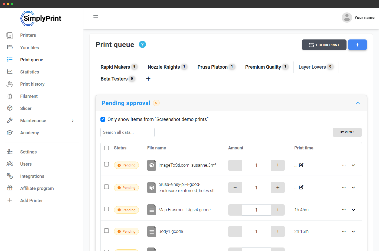
Task: Increase amount for prusa-einsy-pi-4 file
Action: pyautogui.click(x=278, y=188)
